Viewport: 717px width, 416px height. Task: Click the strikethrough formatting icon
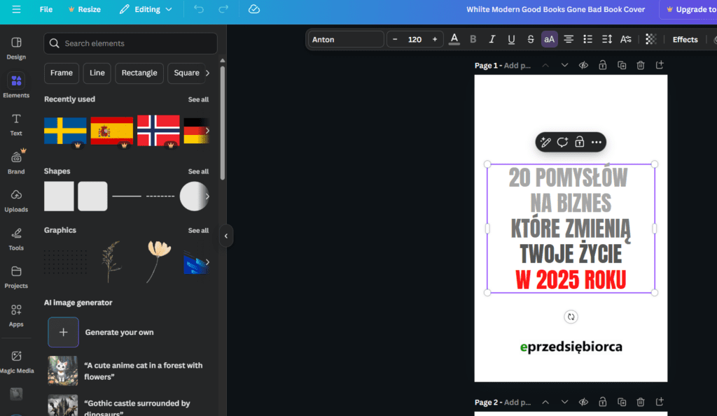coord(530,40)
